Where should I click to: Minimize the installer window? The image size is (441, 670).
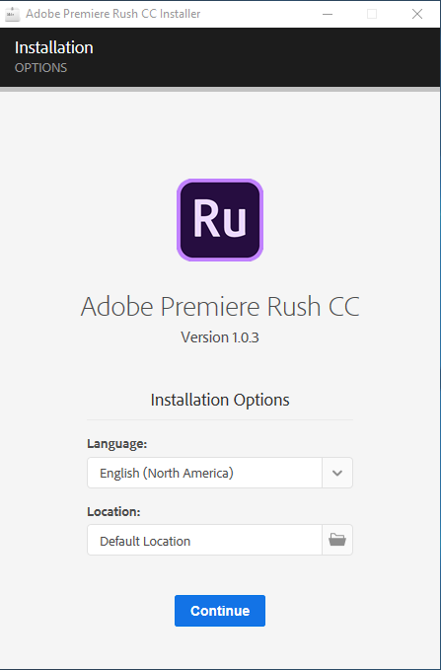(x=328, y=14)
